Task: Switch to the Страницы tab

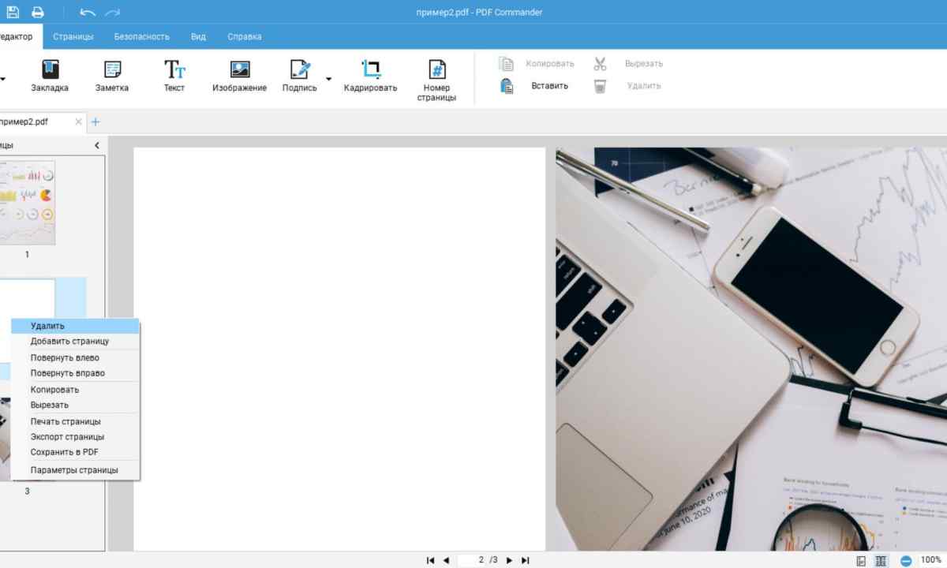Action: (73, 36)
